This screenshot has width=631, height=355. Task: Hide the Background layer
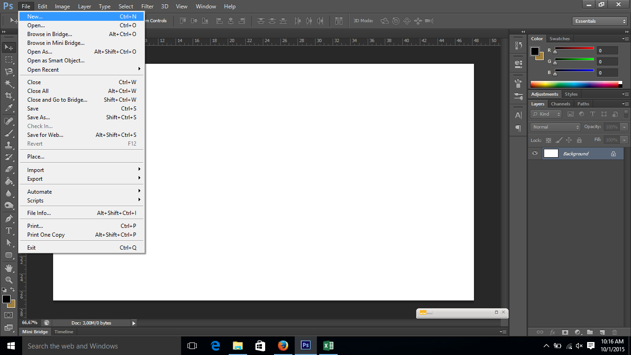535,153
